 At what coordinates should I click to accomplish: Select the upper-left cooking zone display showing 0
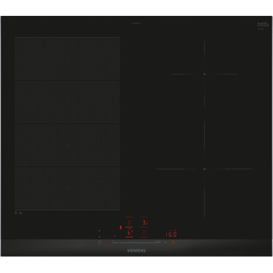tap(129, 222)
